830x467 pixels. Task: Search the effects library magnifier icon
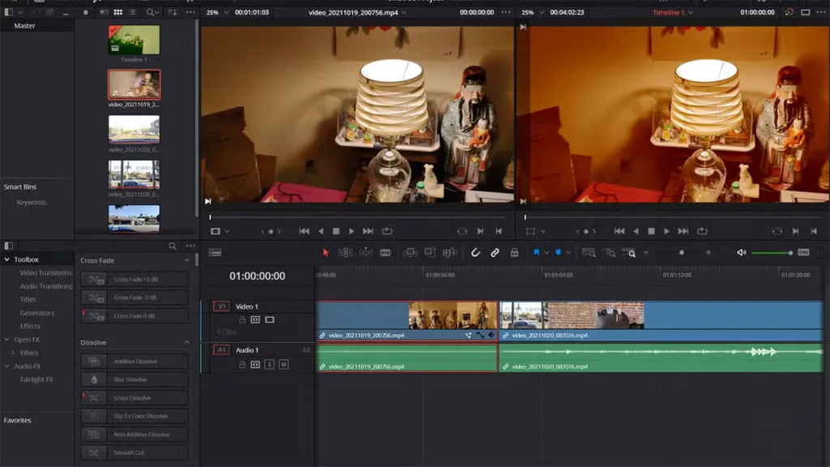[x=173, y=246]
